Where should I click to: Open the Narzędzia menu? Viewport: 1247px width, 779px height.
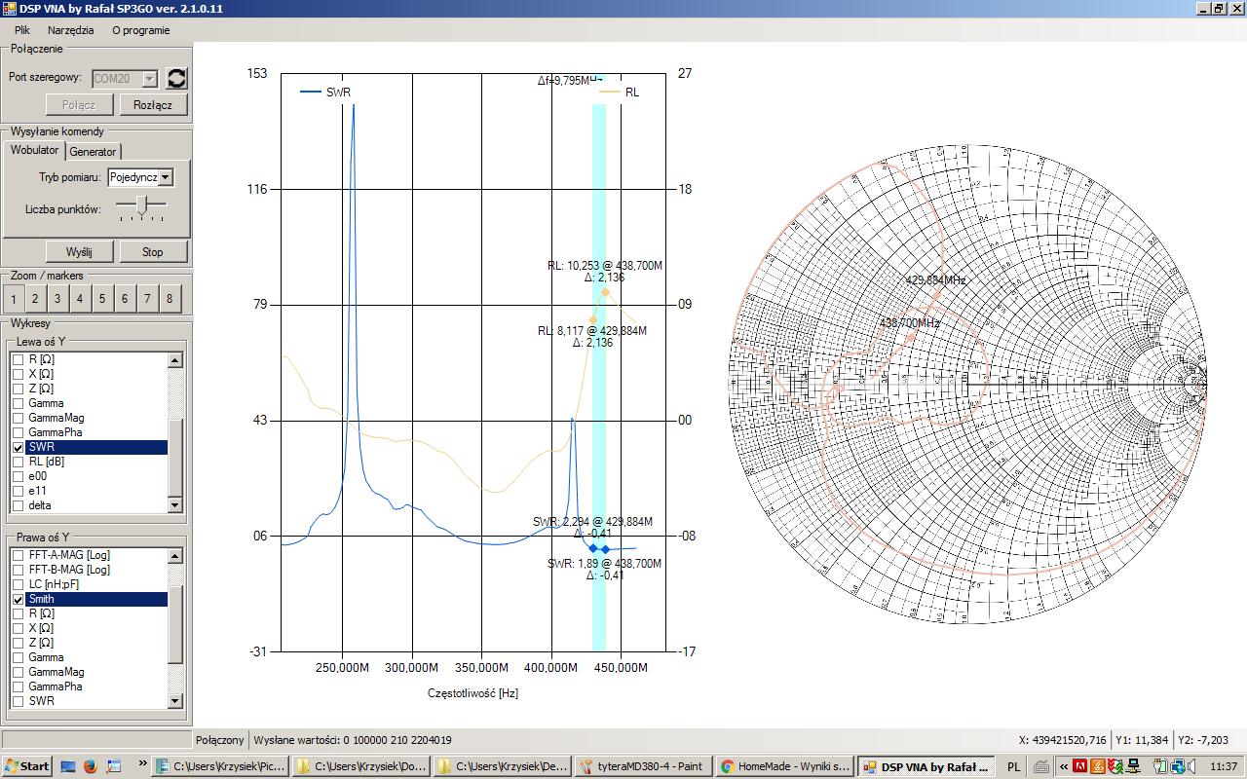click(x=71, y=30)
